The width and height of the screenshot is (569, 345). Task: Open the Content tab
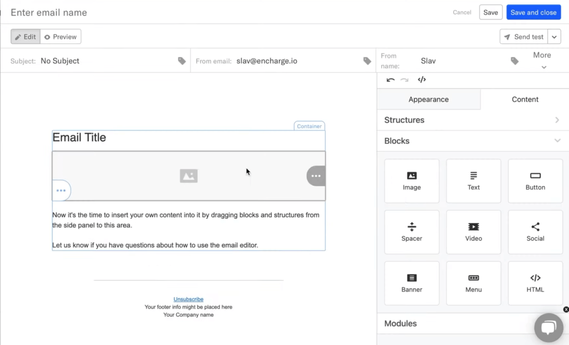pos(525,99)
